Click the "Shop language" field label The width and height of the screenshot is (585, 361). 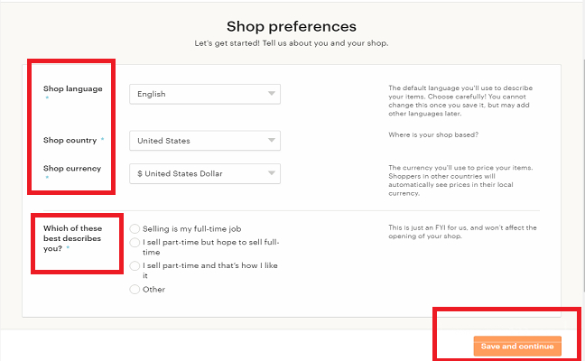[72, 88]
